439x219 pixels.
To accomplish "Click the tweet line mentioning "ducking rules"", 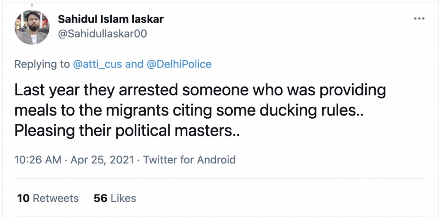I will tap(189, 111).
